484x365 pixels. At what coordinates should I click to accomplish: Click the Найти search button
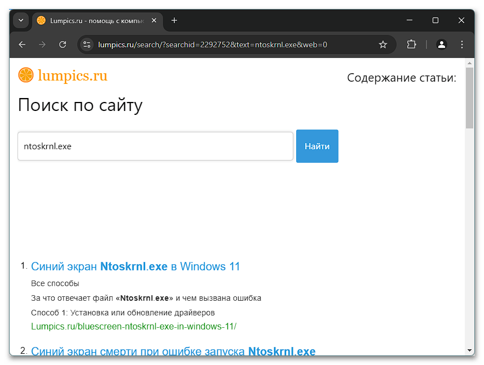(x=317, y=146)
